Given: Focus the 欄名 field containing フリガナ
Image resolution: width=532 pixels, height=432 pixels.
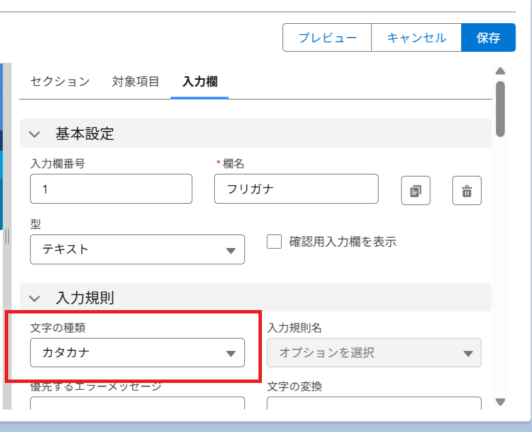Looking at the screenshot, I should click(296, 189).
